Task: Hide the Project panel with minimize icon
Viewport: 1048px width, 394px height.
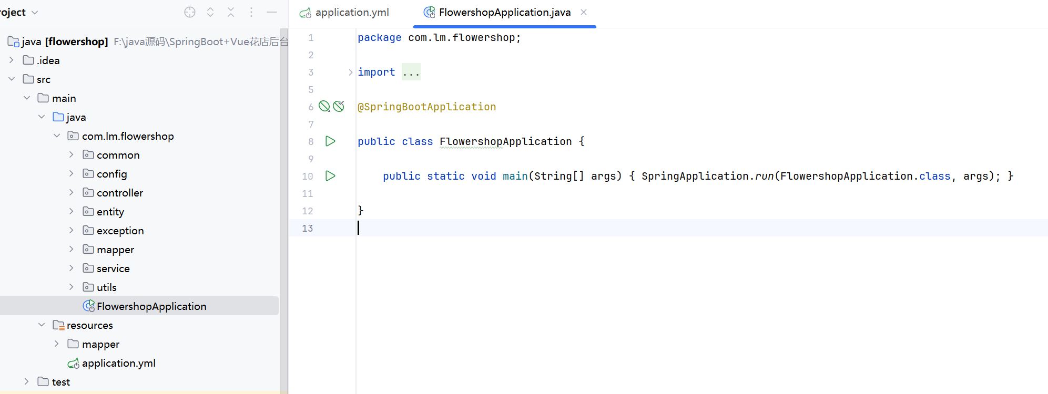Action: (272, 12)
